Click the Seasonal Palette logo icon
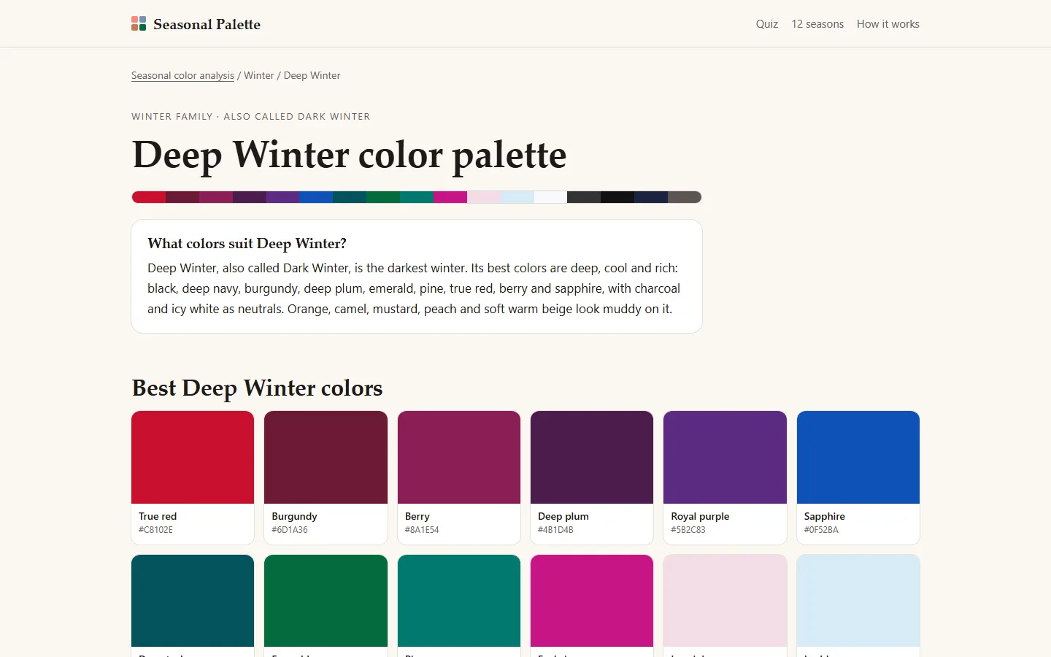The height and width of the screenshot is (657, 1051). pyautogui.click(x=139, y=24)
